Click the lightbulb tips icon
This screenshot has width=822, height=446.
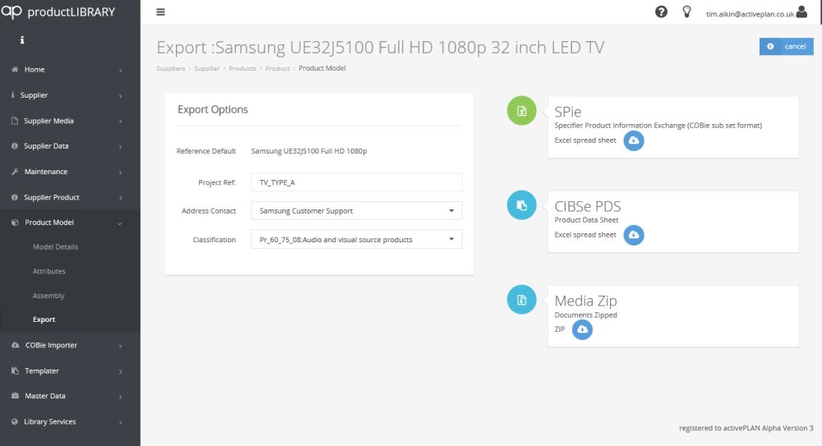pos(687,12)
